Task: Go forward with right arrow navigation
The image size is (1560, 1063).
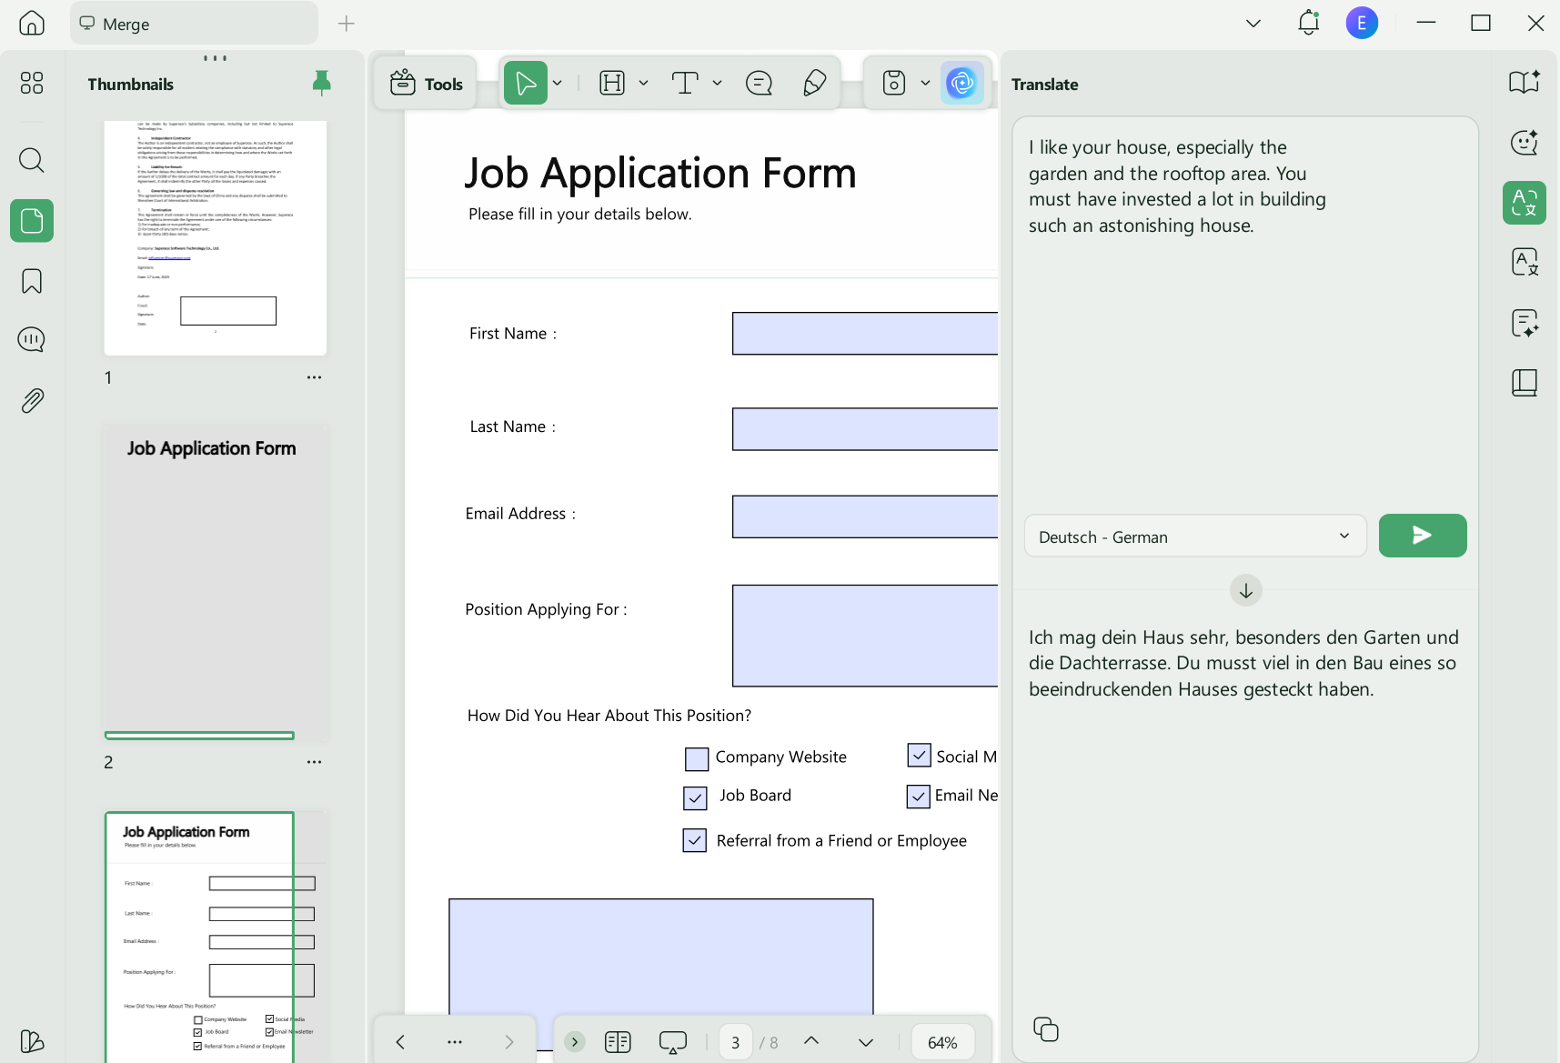Action: click(509, 1042)
